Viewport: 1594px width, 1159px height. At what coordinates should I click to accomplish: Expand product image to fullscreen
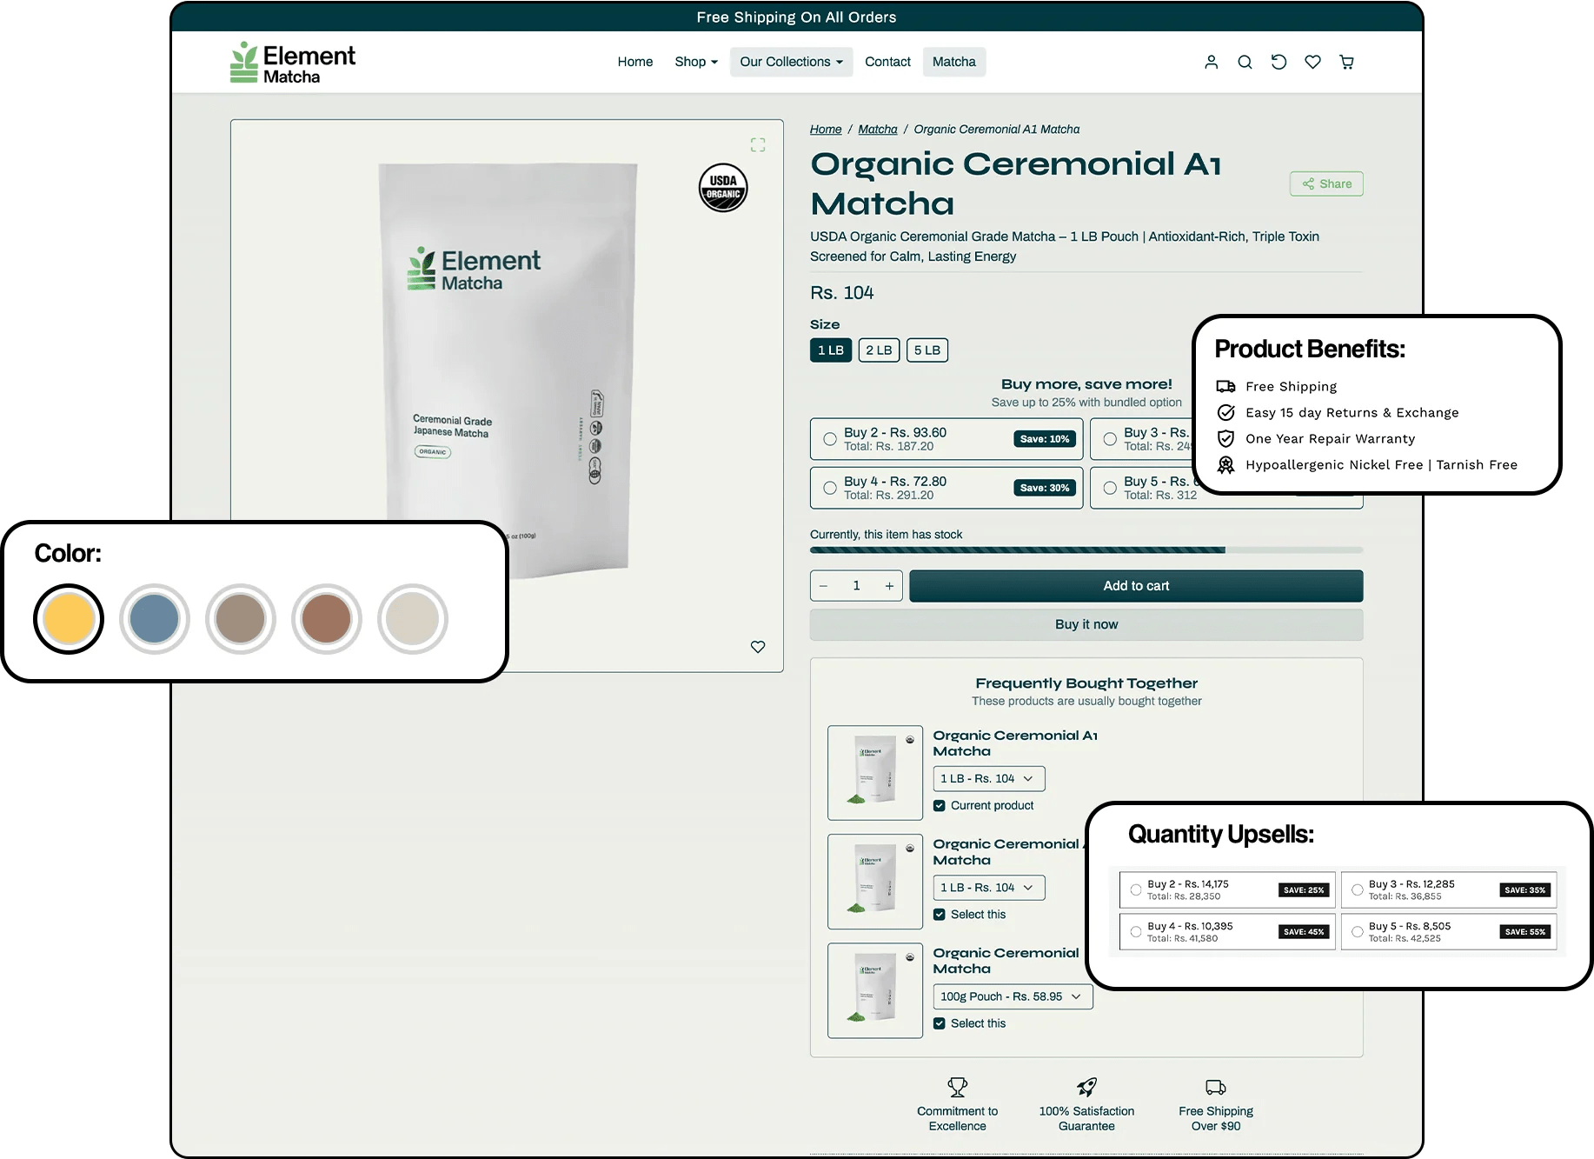(758, 144)
